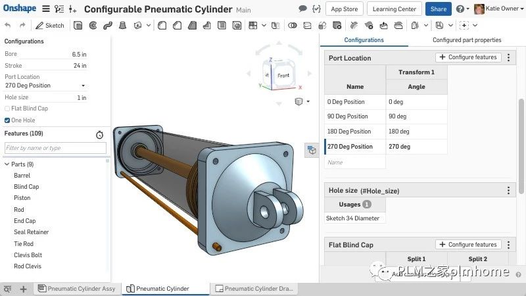
Task: Open the Port Location dropdown
Action: (x=45, y=86)
